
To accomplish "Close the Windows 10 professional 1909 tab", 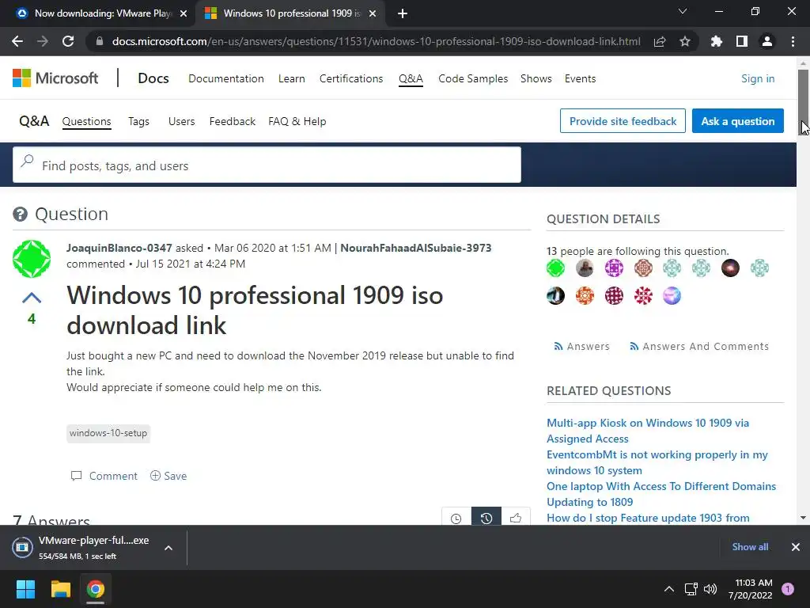I will [x=373, y=14].
